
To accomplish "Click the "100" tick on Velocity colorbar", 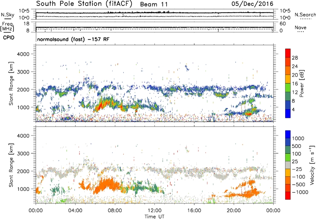I will [297, 154].
